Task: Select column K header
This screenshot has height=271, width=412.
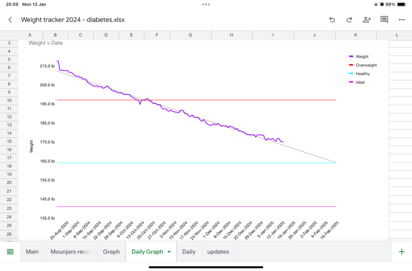Action: click(x=356, y=35)
